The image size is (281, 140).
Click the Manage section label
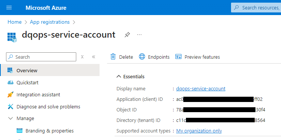tap(25, 119)
